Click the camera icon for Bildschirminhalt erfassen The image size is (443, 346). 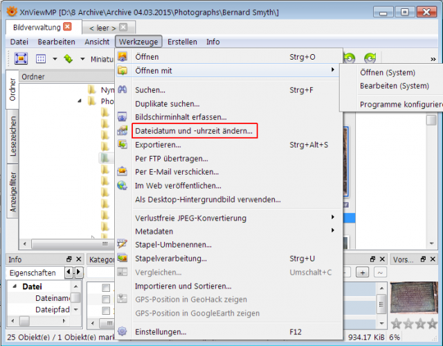[x=123, y=117]
